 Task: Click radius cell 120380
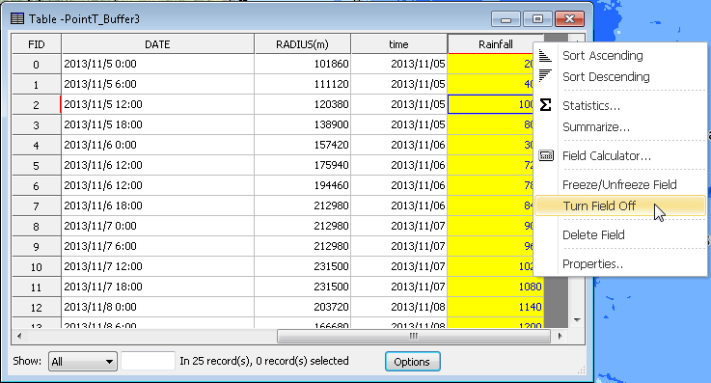point(303,104)
